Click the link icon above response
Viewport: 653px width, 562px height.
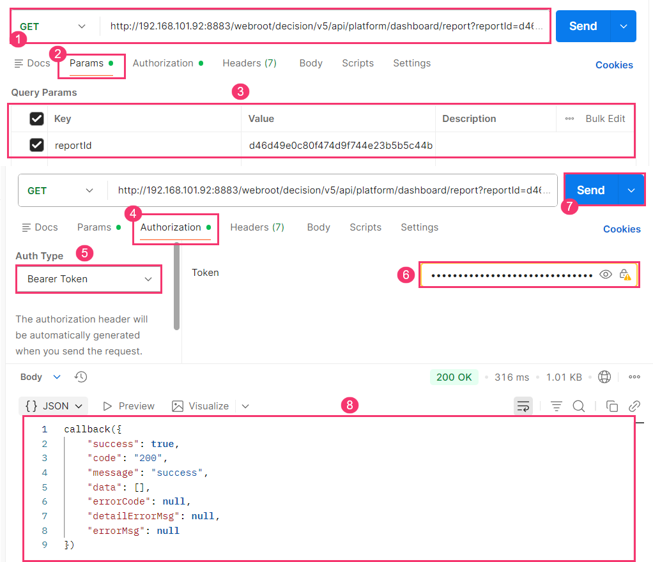(x=634, y=406)
